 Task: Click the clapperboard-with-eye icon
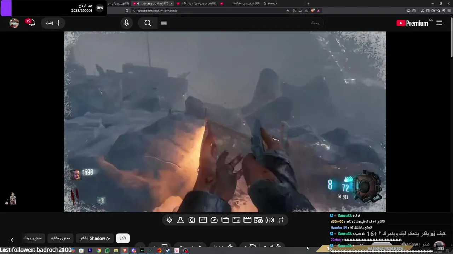tap(258, 220)
